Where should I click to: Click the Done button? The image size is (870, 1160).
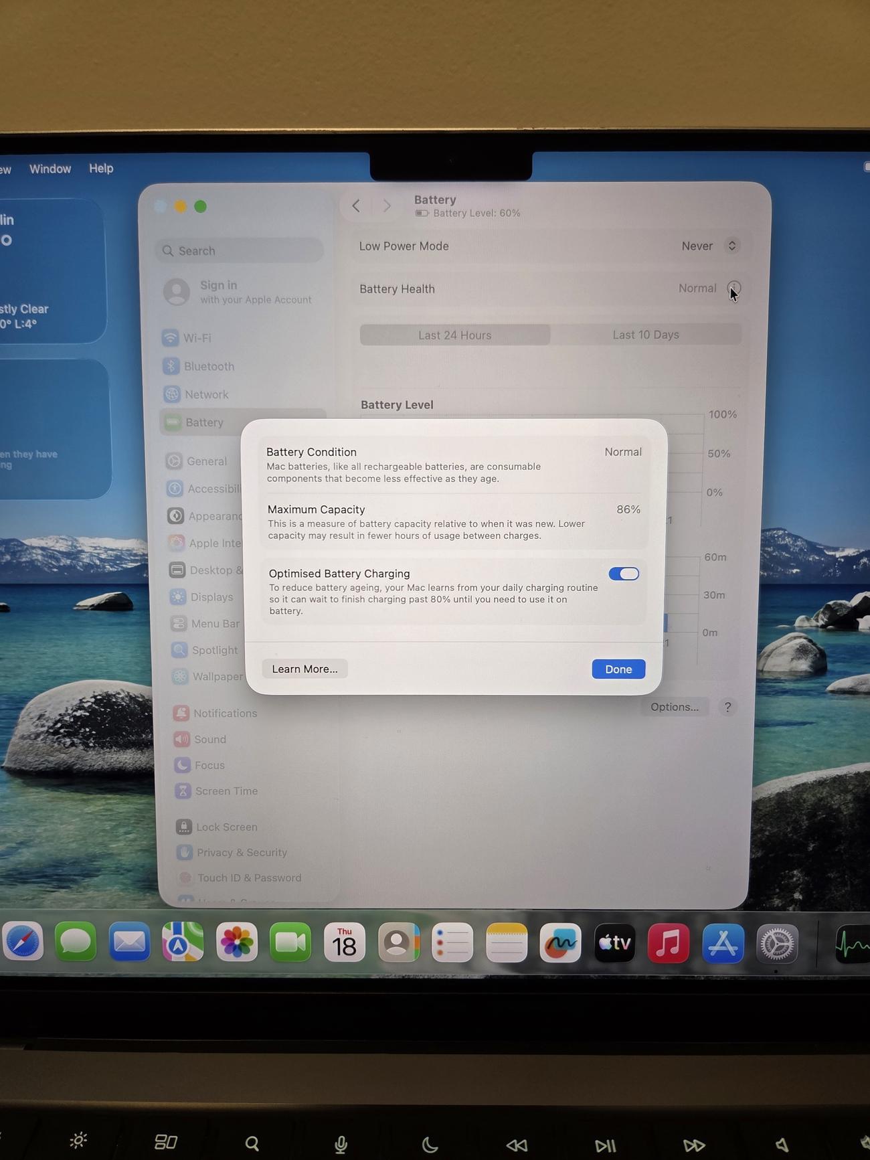pyautogui.click(x=618, y=669)
